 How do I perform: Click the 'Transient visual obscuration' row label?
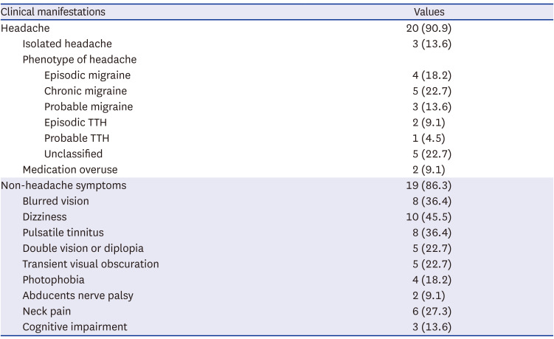pyautogui.click(x=91, y=264)
